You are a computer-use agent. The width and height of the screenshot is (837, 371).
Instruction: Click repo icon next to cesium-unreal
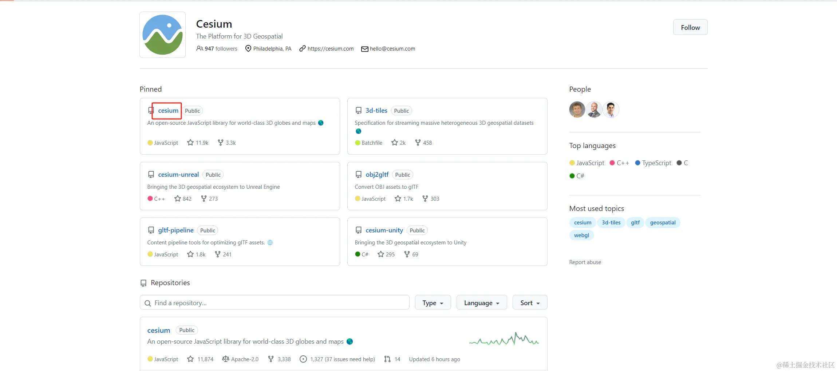pos(151,175)
